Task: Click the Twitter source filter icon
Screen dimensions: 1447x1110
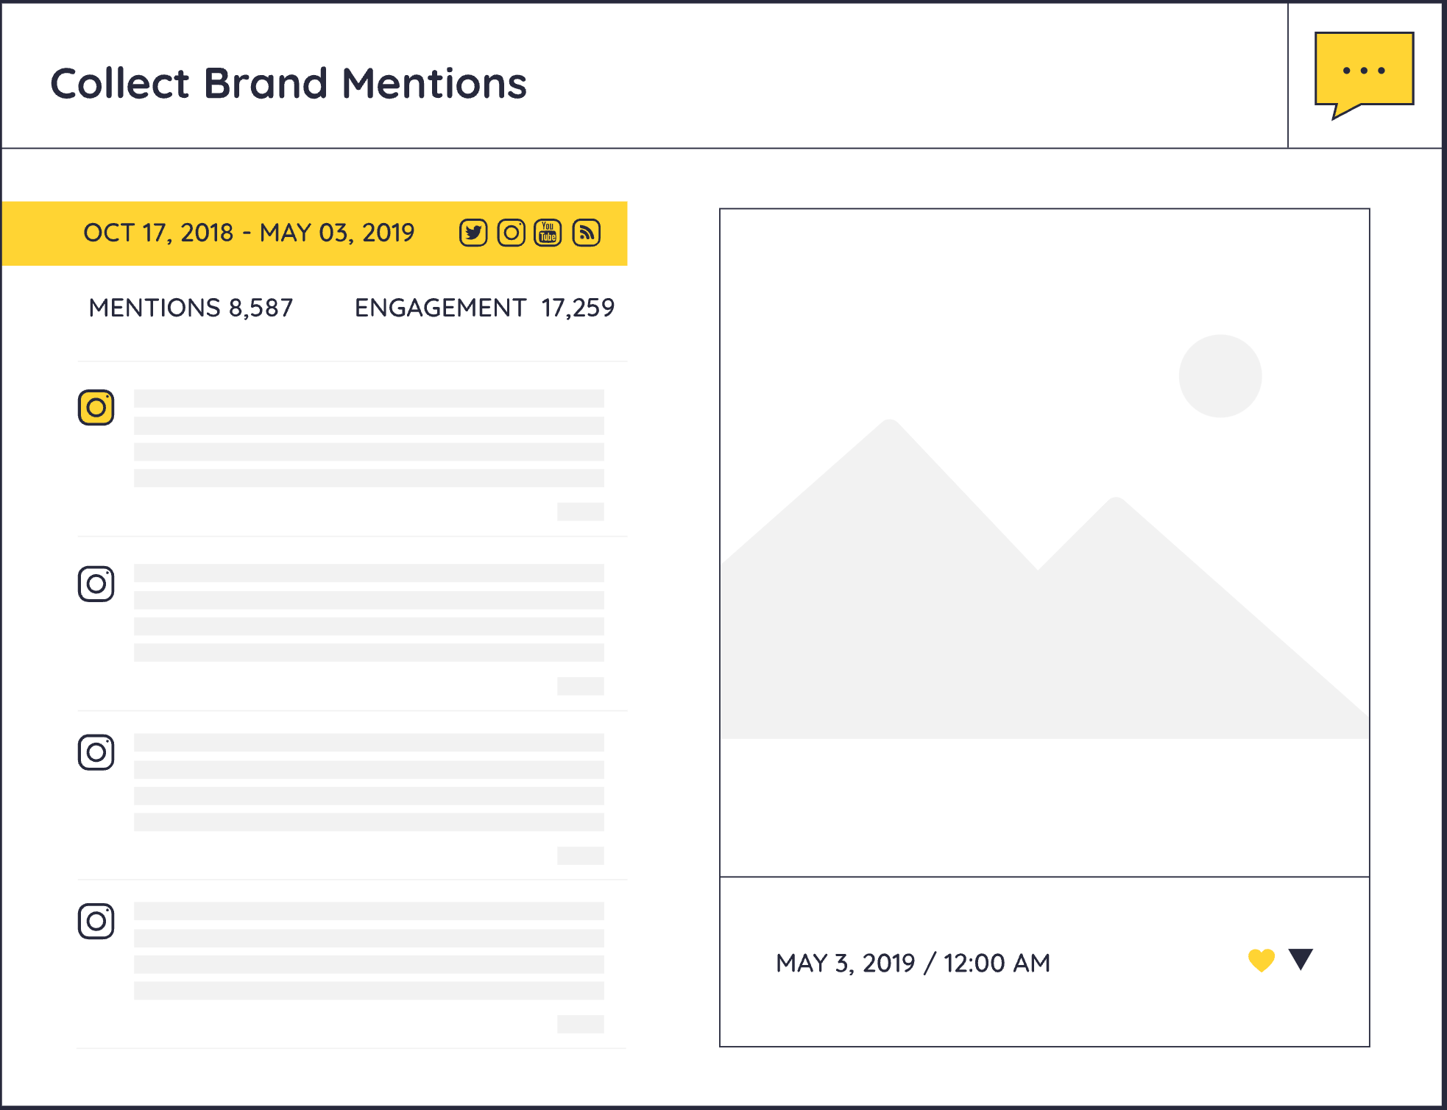Action: 473,233
